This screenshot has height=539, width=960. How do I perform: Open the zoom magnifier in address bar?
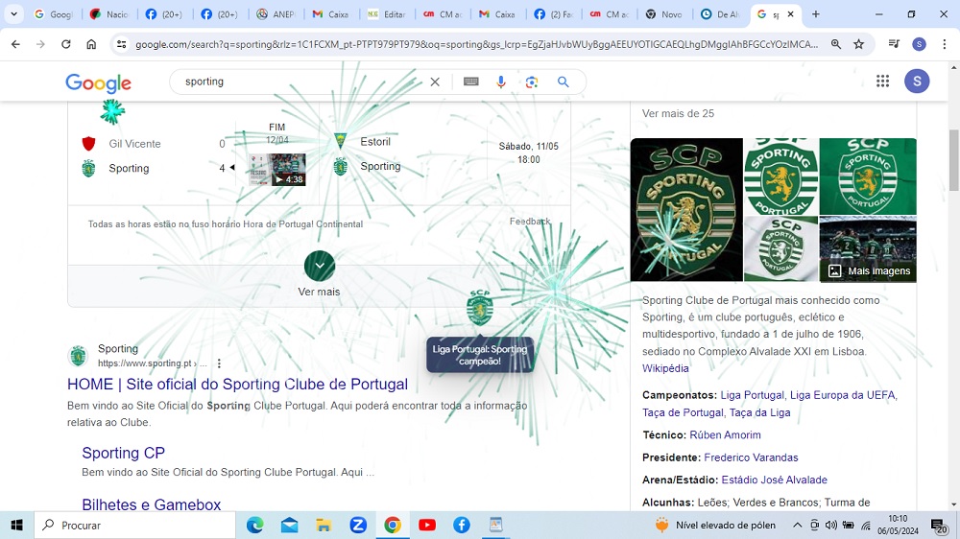pos(836,44)
